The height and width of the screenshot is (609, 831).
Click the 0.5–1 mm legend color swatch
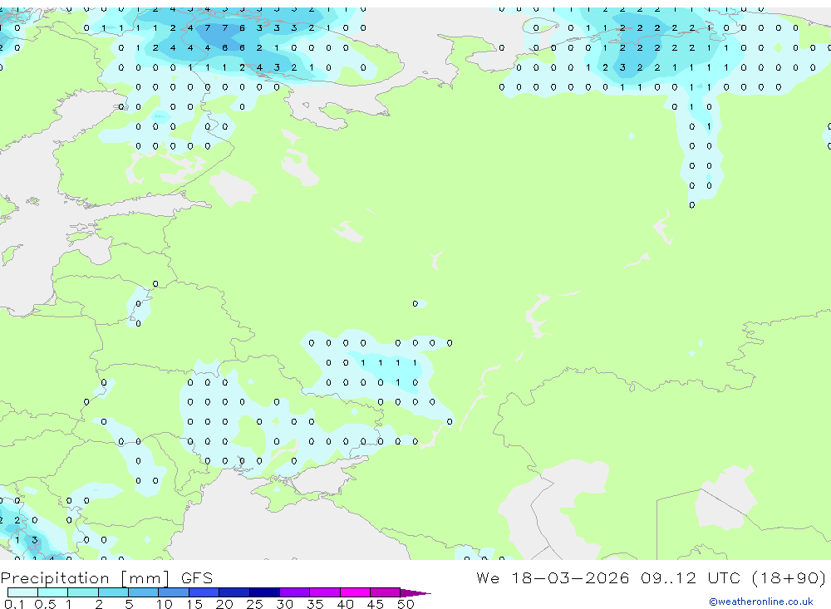pyautogui.click(x=52, y=592)
